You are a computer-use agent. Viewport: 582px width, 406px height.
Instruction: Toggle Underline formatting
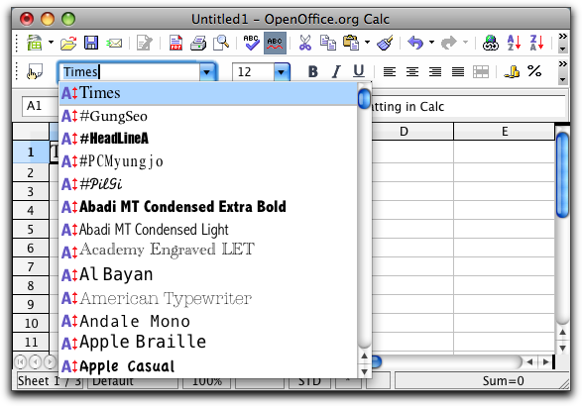click(359, 71)
